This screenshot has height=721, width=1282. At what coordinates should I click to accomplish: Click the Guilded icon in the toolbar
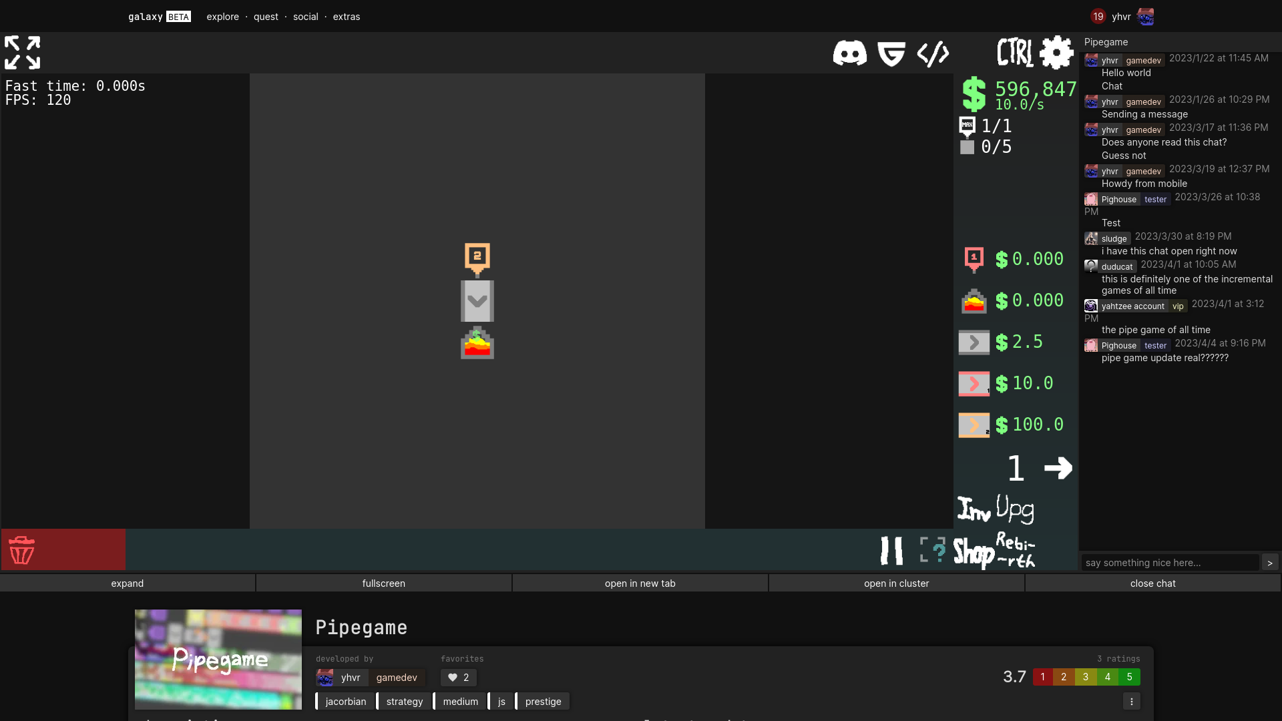892,53
